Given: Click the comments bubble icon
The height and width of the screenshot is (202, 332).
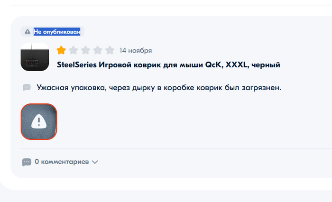Looking at the screenshot, I should 27,162.
